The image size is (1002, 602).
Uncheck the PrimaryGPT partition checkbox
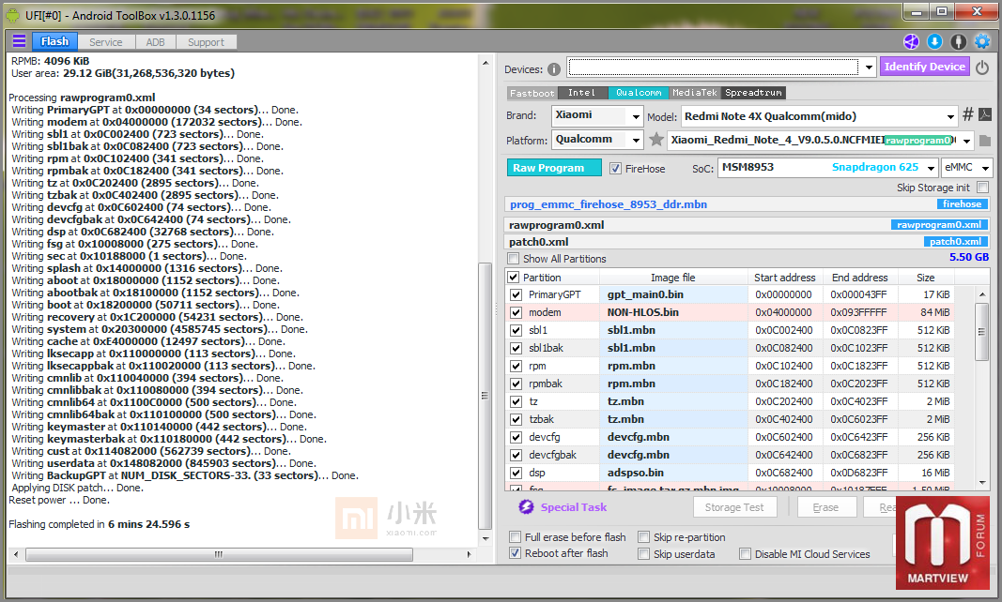coord(516,295)
